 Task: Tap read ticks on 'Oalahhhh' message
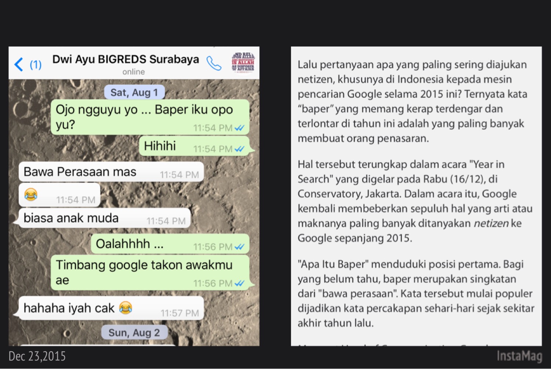pos(240,247)
